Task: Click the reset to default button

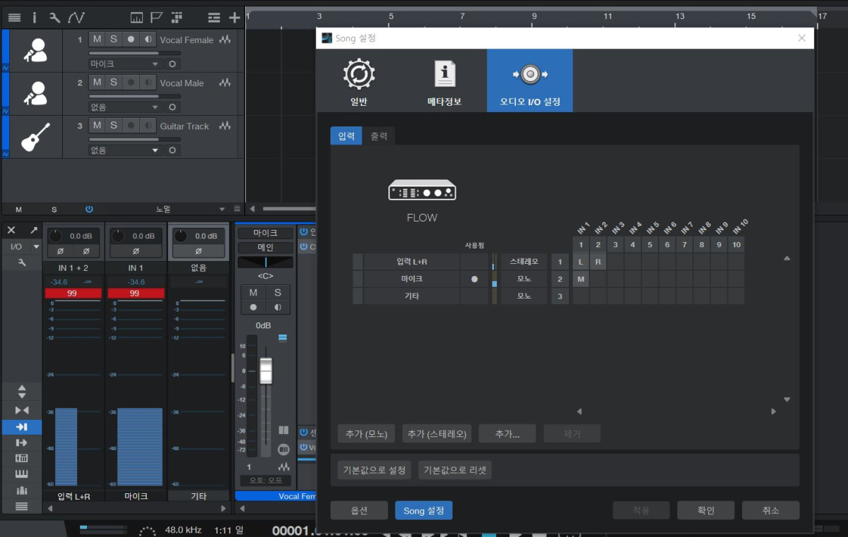Action: 454,470
